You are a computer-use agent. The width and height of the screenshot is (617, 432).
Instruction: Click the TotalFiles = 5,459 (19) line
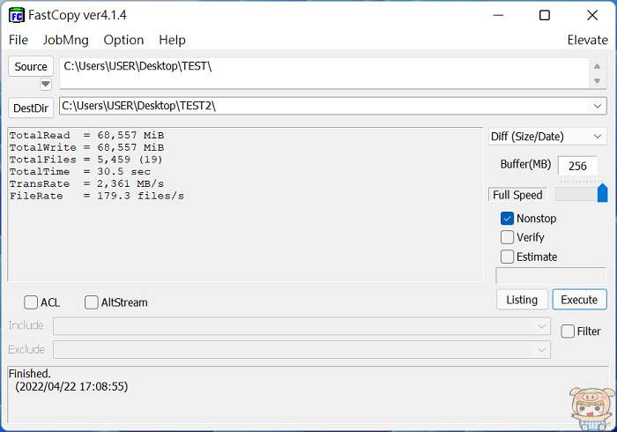pyautogui.click(x=85, y=160)
